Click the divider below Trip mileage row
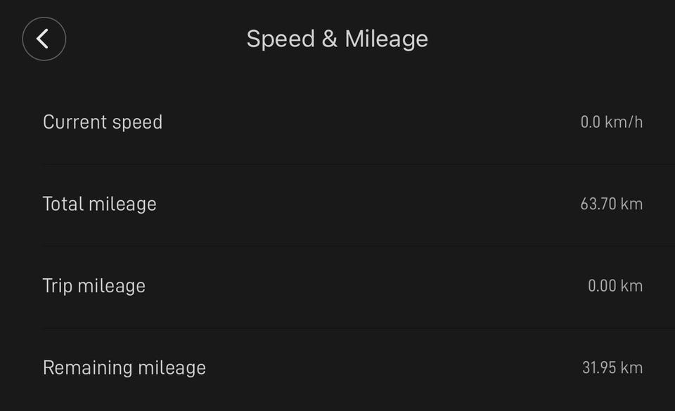This screenshot has height=411, width=675. 352,328
